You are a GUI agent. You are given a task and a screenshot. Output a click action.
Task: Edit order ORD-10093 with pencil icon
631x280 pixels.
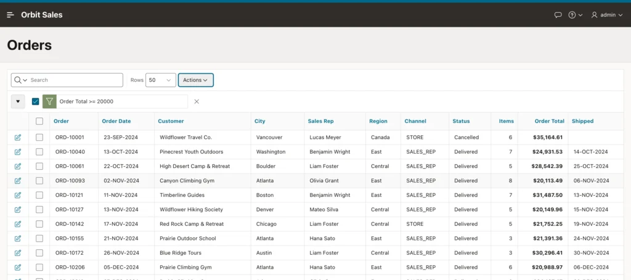18,181
